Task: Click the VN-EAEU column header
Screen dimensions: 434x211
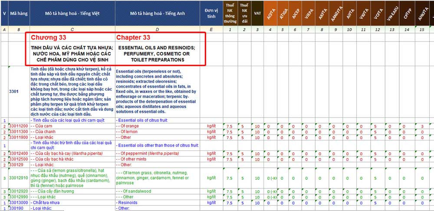Action: click(x=392, y=13)
